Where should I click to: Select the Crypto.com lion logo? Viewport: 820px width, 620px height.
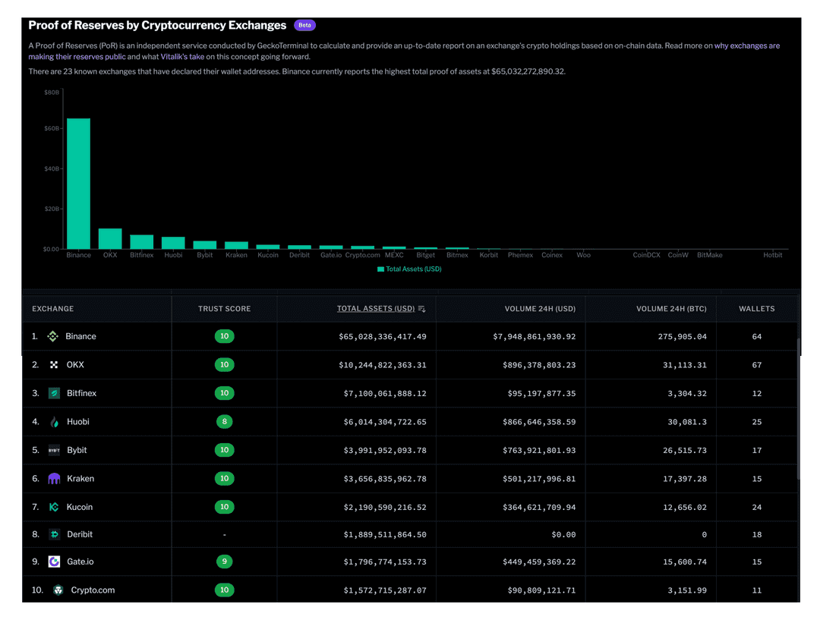(58, 590)
